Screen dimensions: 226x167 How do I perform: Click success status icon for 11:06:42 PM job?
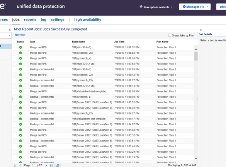point(20,75)
